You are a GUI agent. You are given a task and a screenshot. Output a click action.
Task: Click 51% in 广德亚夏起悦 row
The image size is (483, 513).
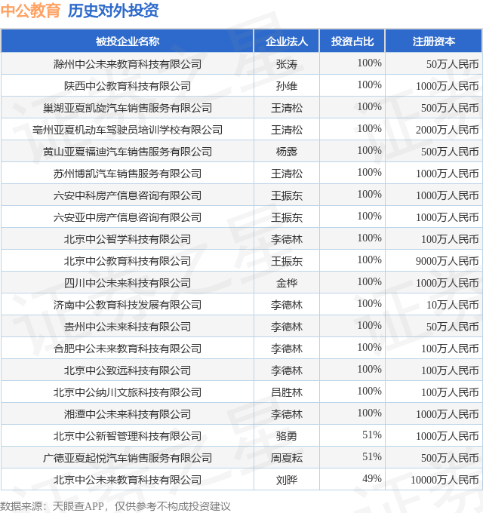click(x=372, y=456)
